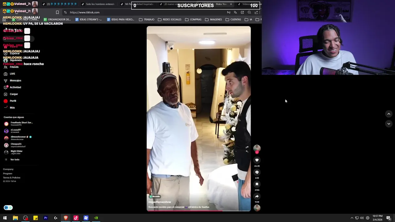Open the Company footer link

click(8, 169)
